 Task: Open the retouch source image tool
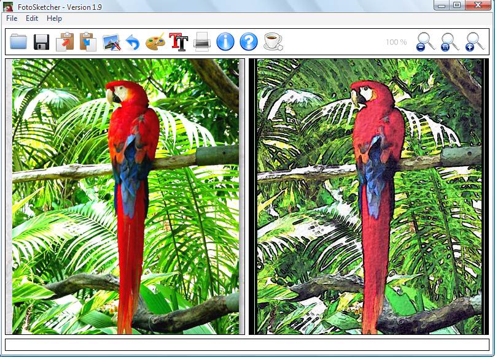coord(112,42)
